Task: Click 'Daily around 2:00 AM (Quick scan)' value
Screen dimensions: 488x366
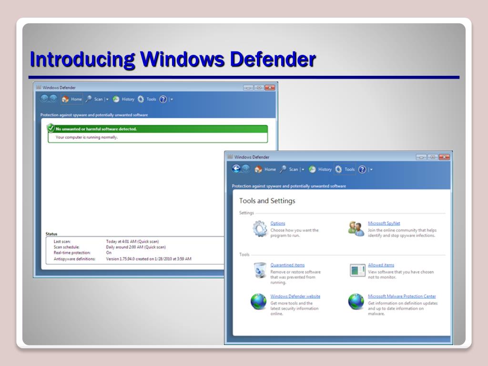Action: [136, 247]
